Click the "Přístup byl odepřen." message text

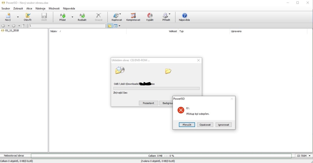[x=198, y=114]
